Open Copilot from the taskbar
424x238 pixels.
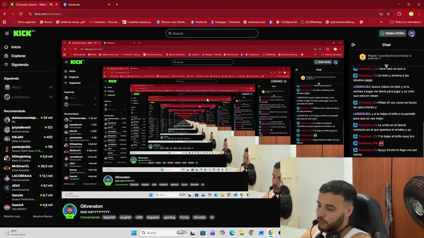222,233
